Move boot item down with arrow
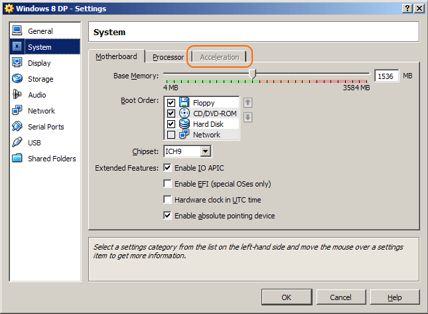 pyautogui.click(x=248, y=118)
